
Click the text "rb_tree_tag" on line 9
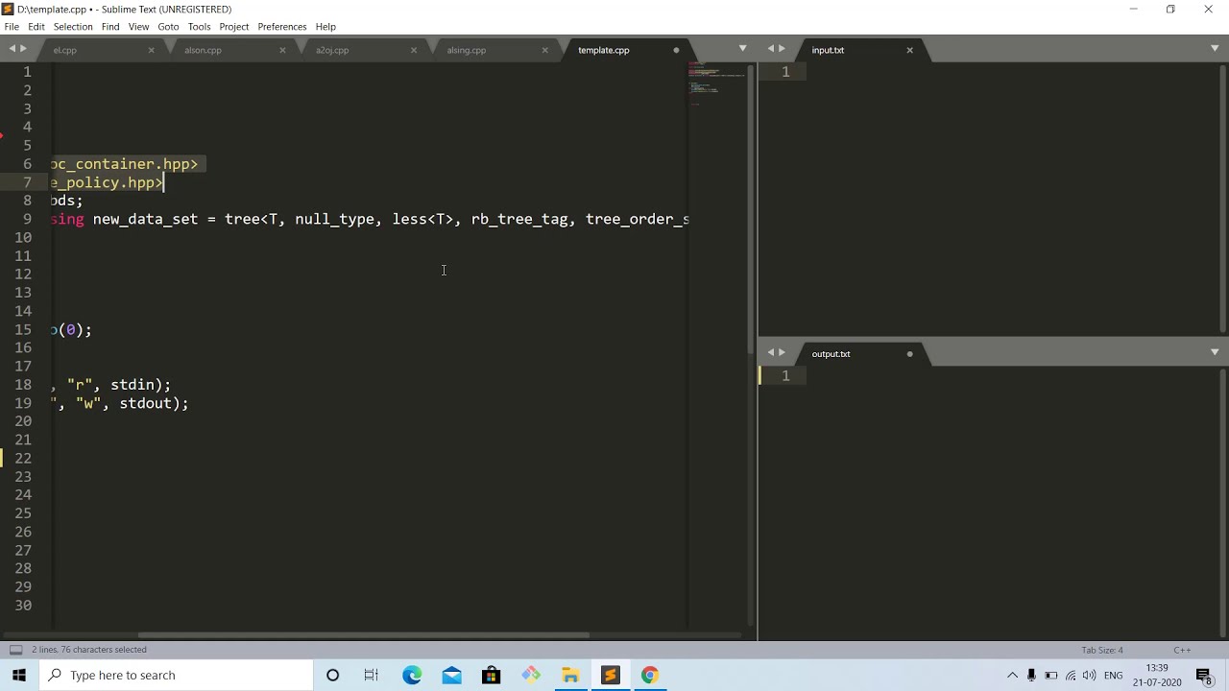(x=519, y=219)
